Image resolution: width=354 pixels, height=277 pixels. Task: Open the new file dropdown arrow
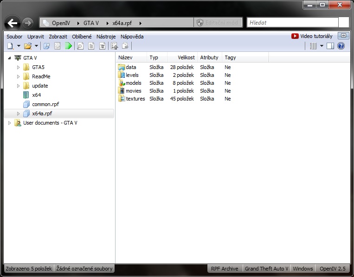pos(19,46)
